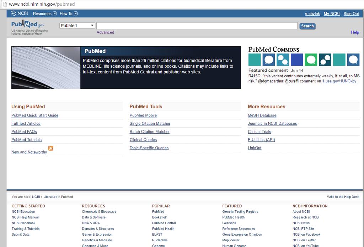This screenshot has height=247, width=364.
Task: Open Genes & Expression resources
Action: [97, 235]
